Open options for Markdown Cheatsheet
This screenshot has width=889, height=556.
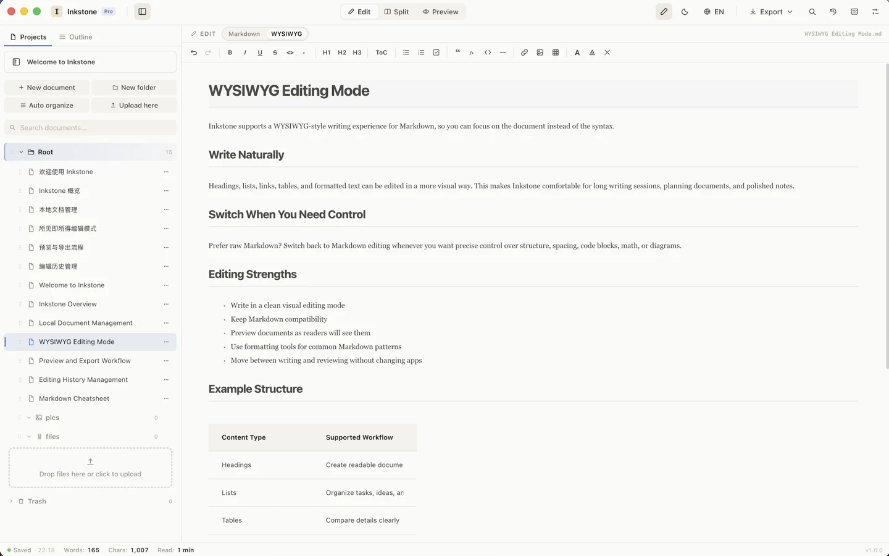(x=166, y=398)
